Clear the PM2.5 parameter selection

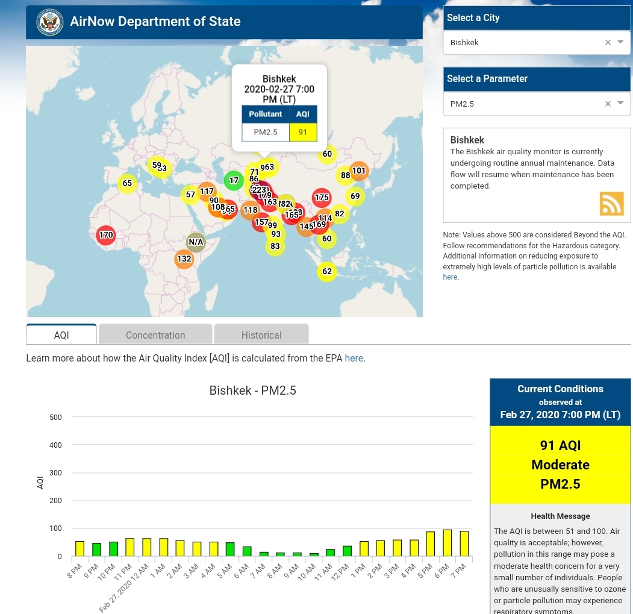pos(608,104)
